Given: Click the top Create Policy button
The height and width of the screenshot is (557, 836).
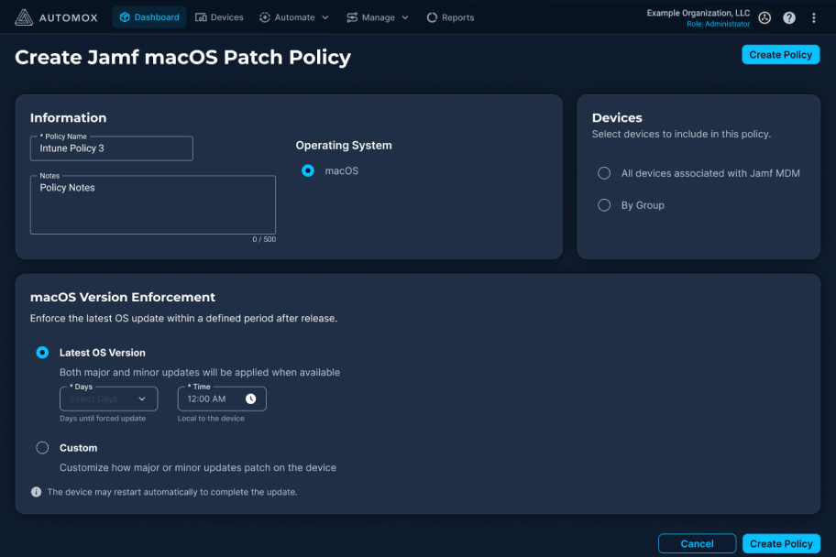Looking at the screenshot, I should [x=781, y=54].
